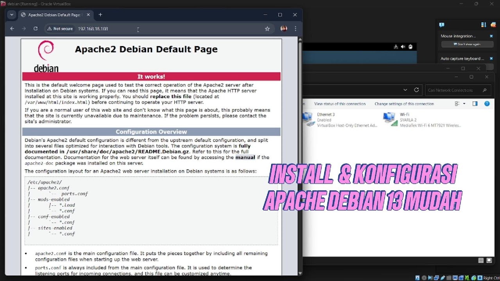The width and height of the screenshot is (500, 281).
Task: Select the Ethernet 3 connection
Action: click(x=340, y=120)
